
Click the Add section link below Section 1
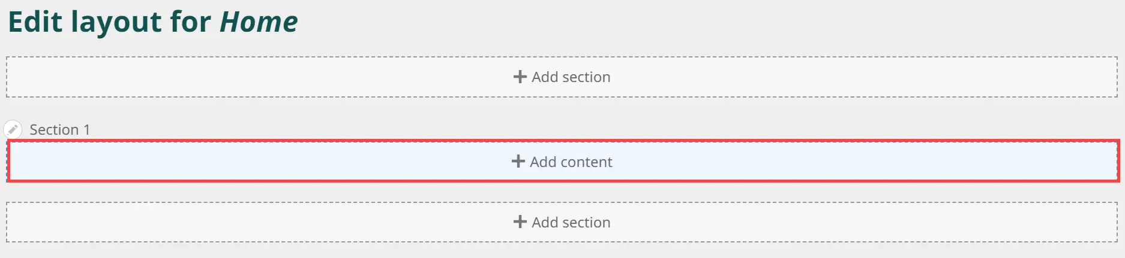tap(571, 223)
